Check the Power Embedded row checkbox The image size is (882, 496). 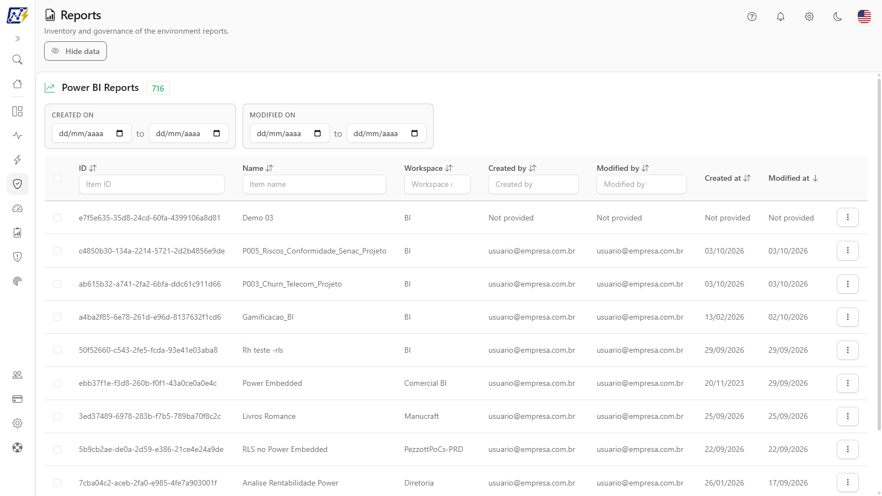click(57, 383)
